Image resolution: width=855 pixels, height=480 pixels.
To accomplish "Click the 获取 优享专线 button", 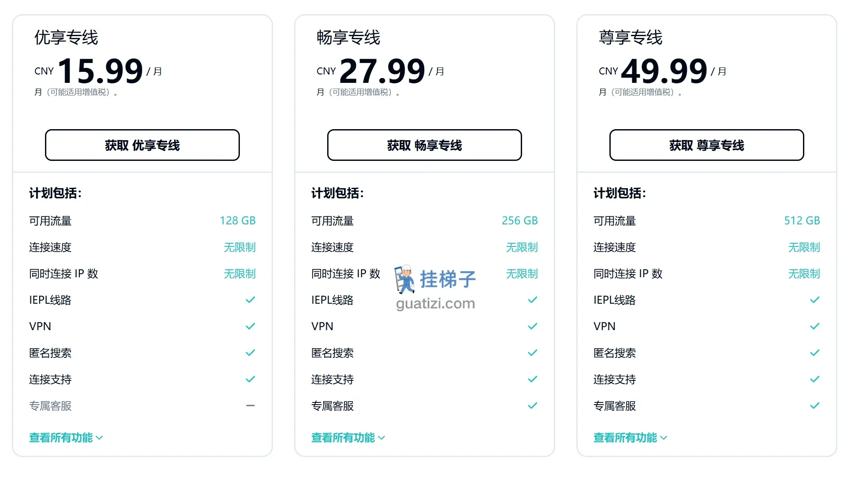I will (x=142, y=145).
